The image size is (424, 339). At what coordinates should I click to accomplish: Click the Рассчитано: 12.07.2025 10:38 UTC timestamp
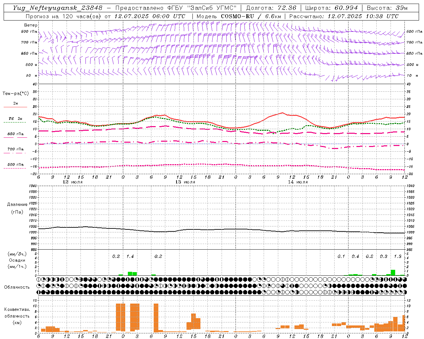pyautogui.click(x=344, y=16)
